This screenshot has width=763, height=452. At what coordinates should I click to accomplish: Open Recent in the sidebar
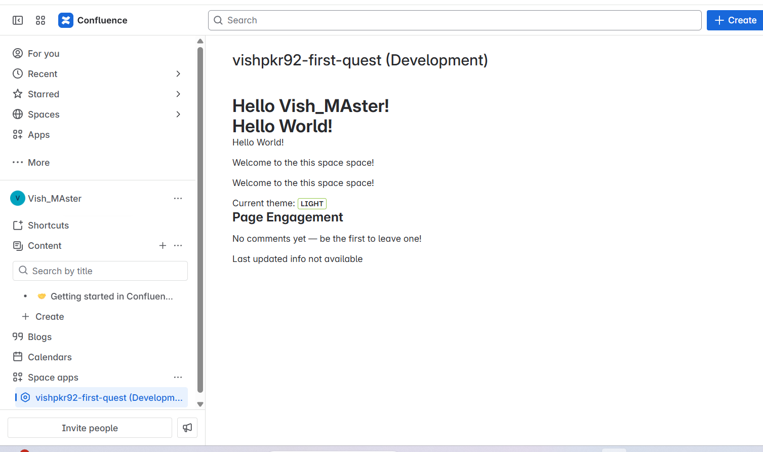43,74
